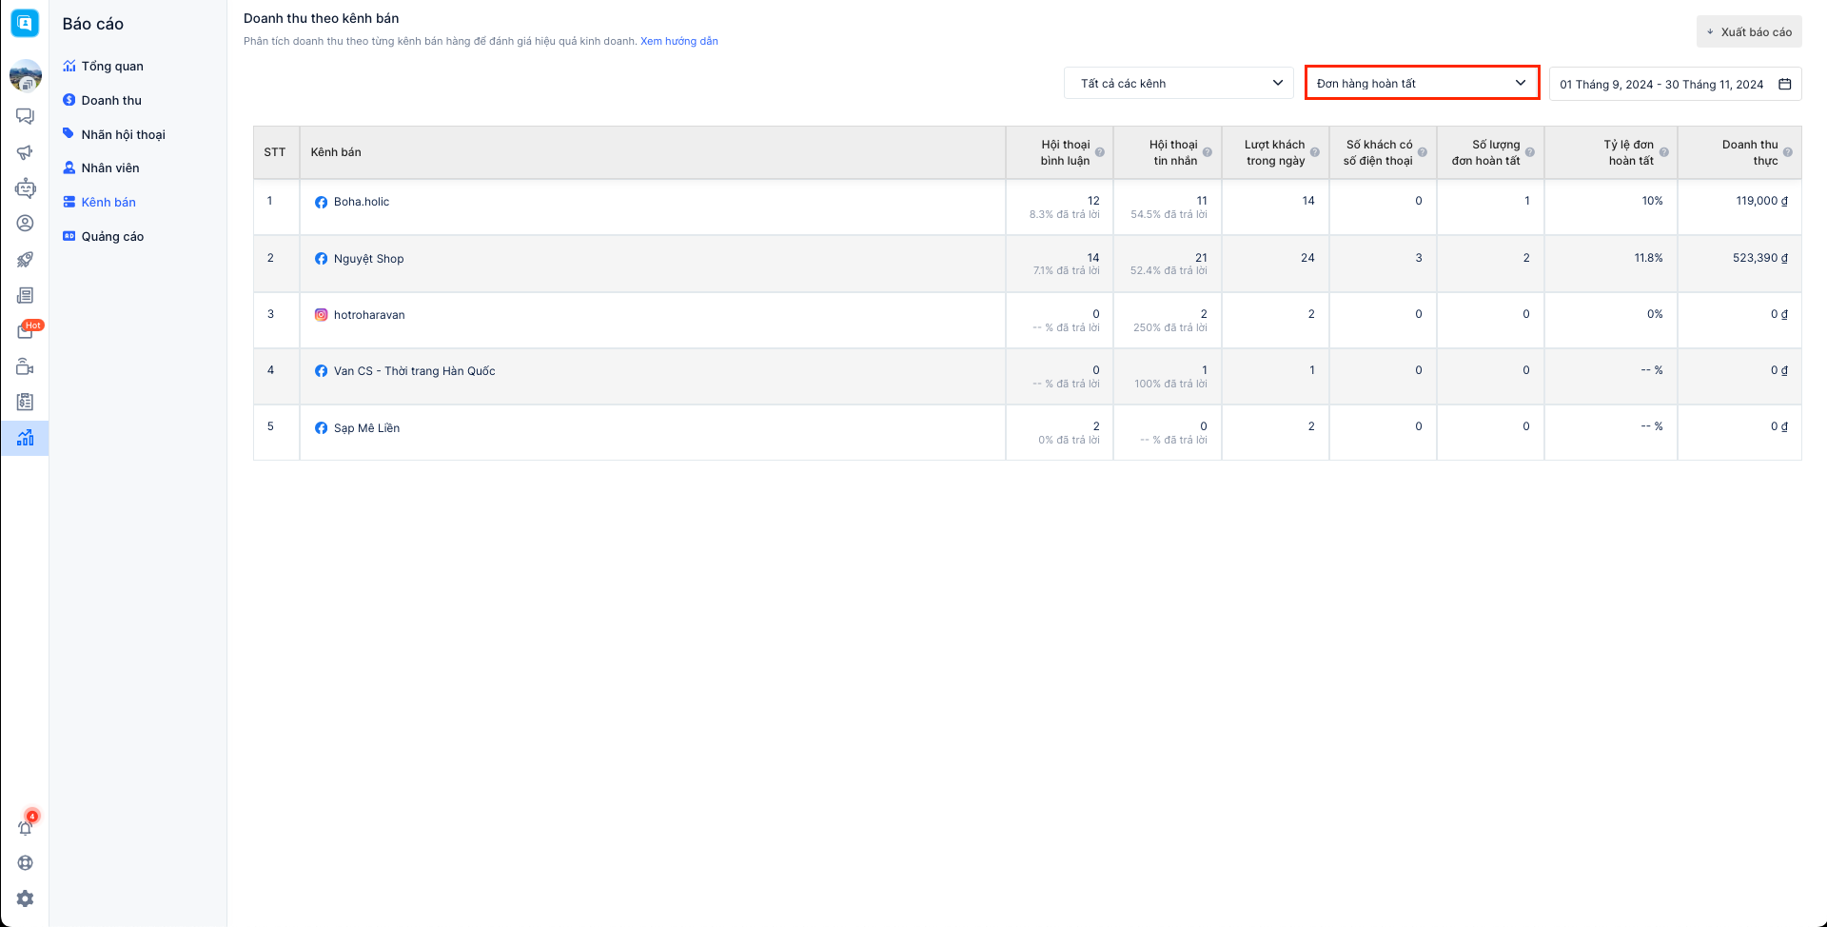Image resolution: width=1827 pixels, height=927 pixels.
Task: Click the megaphone broadcast icon
Action: (26, 152)
